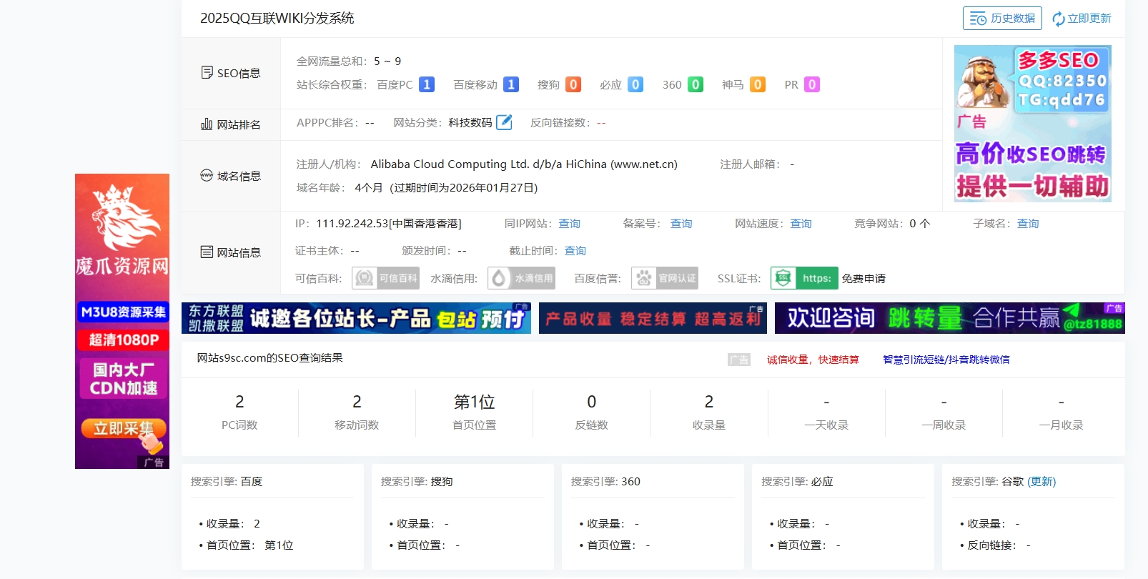Open the 可信百科 badge
Viewport: 1148px width, 579px height.
(x=385, y=278)
